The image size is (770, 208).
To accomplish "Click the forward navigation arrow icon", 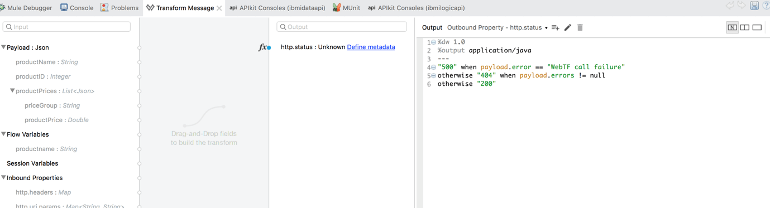I will [742, 6].
